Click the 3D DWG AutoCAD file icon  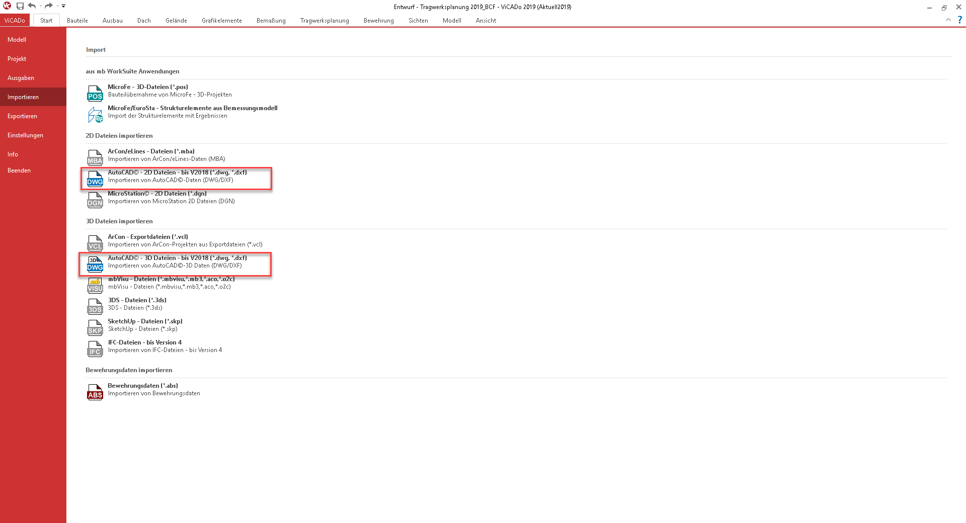95,265
